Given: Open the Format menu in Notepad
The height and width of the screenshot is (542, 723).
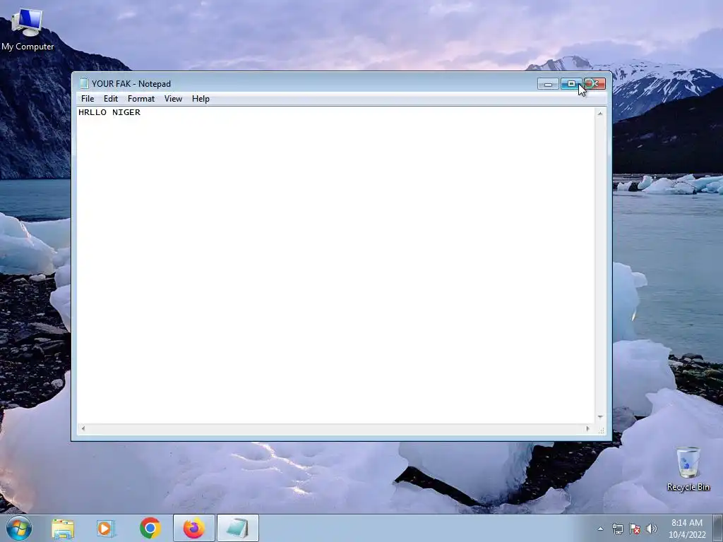Looking at the screenshot, I should [141, 99].
